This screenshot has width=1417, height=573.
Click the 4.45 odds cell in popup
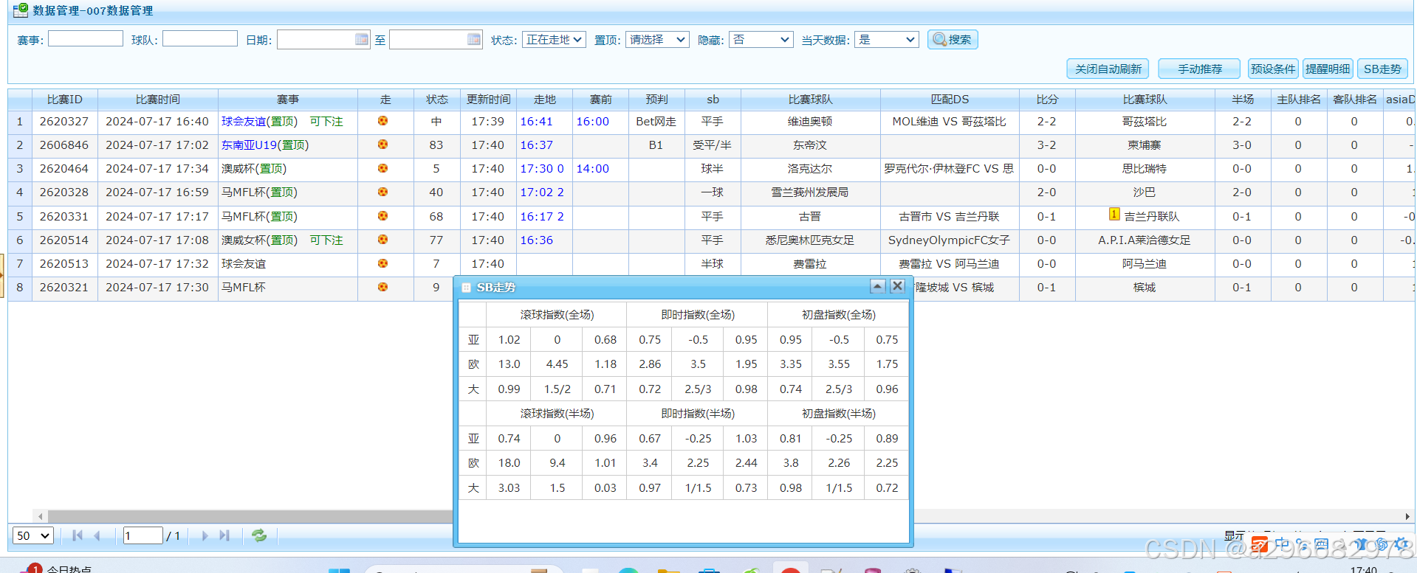pos(557,364)
